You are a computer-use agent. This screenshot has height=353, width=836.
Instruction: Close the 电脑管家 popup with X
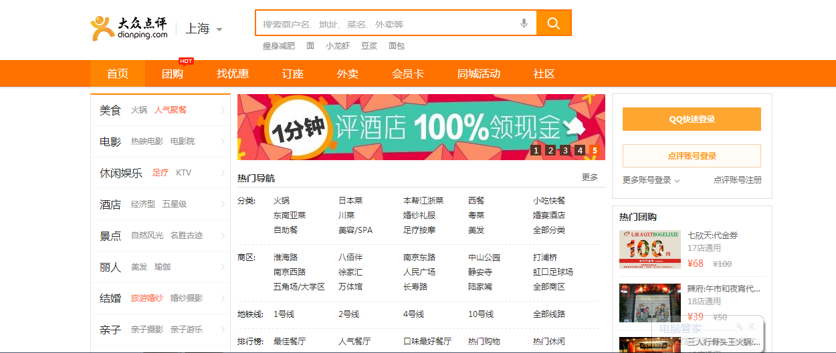[752, 326]
